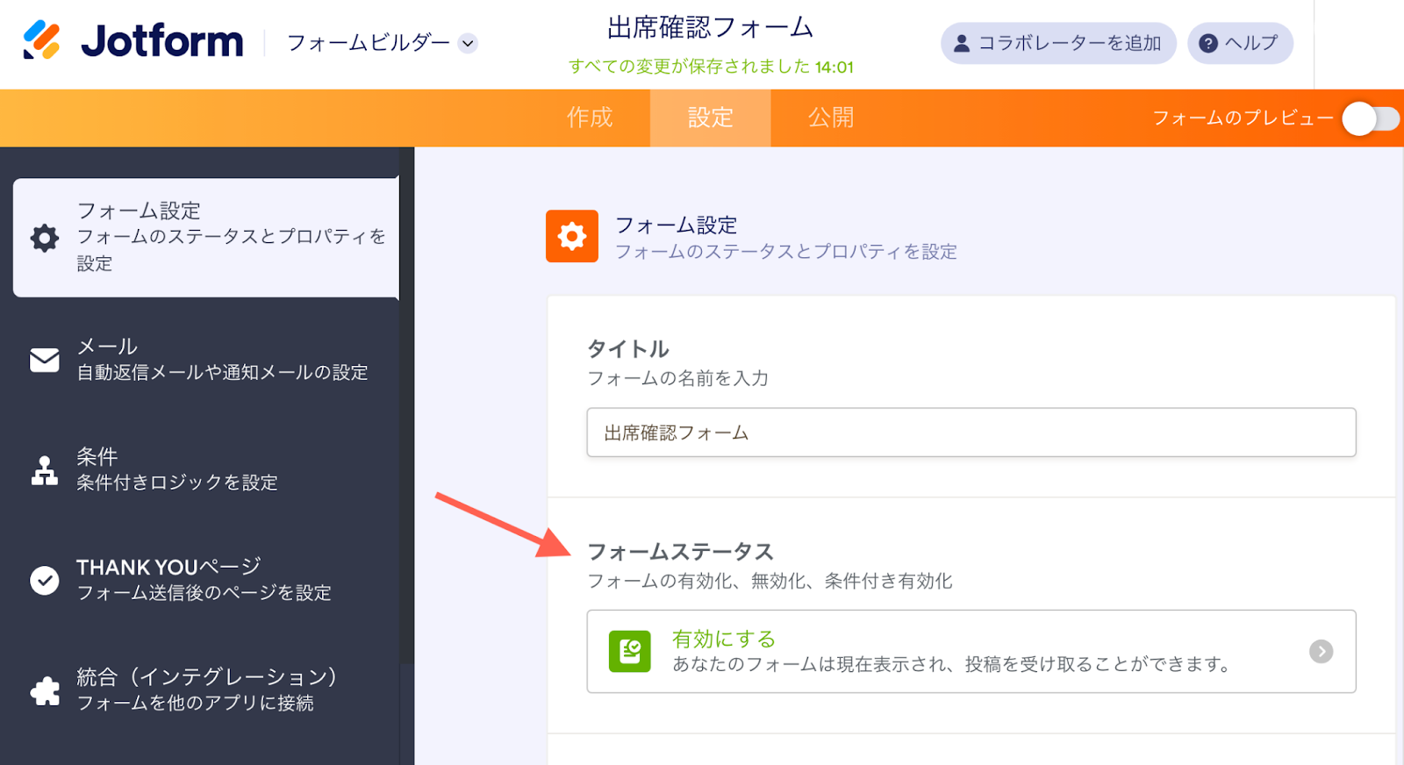This screenshot has width=1404, height=765.
Task: Click the envelope mail icon
Action: click(45, 360)
